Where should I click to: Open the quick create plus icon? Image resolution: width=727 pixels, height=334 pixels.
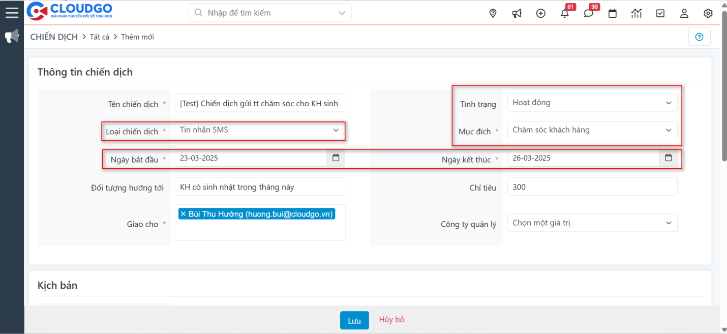[540, 13]
